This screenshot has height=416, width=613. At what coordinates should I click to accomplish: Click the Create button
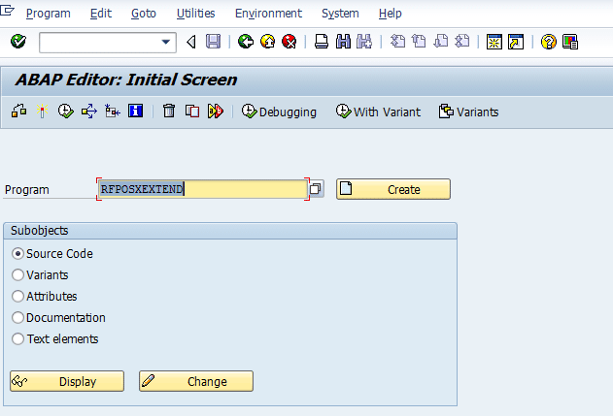[393, 189]
